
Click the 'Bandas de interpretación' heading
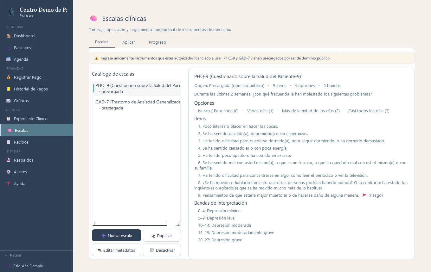click(221, 203)
